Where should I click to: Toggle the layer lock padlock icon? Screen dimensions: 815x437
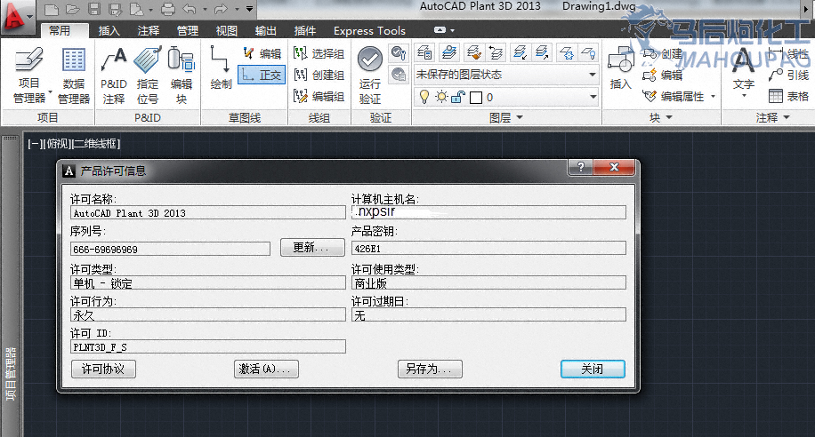tap(458, 97)
